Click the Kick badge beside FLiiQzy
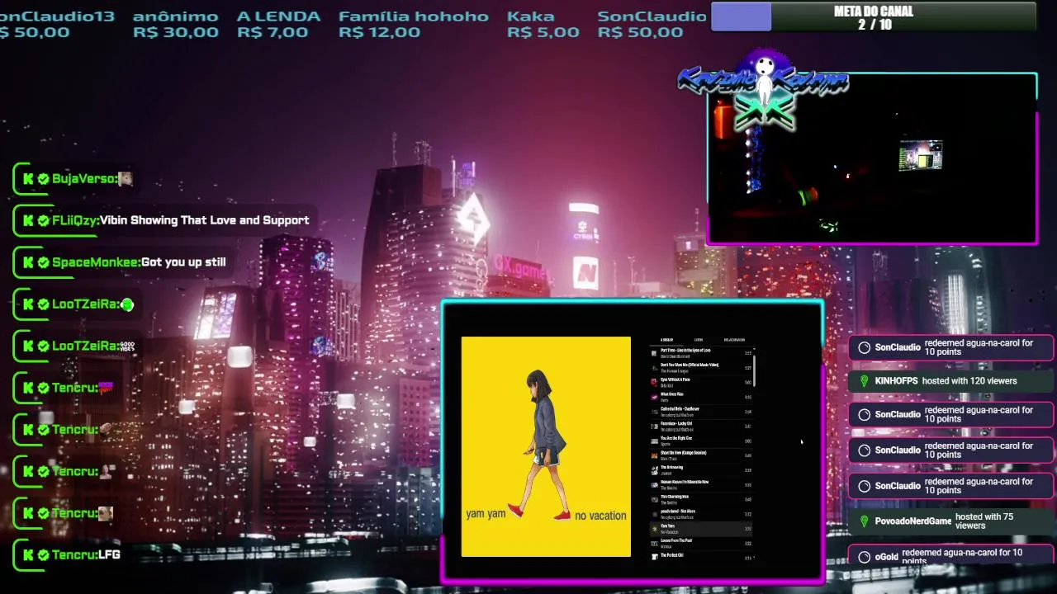This screenshot has width=1057, height=594. (x=28, y=220)
